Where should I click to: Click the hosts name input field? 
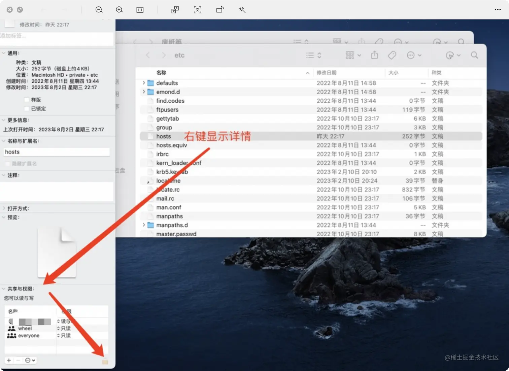(57, 152)
